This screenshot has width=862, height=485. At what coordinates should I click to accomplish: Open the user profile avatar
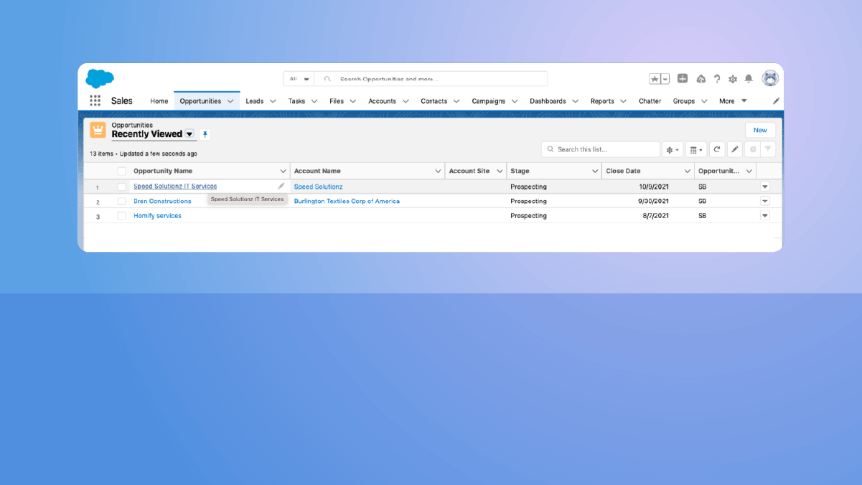770,78
